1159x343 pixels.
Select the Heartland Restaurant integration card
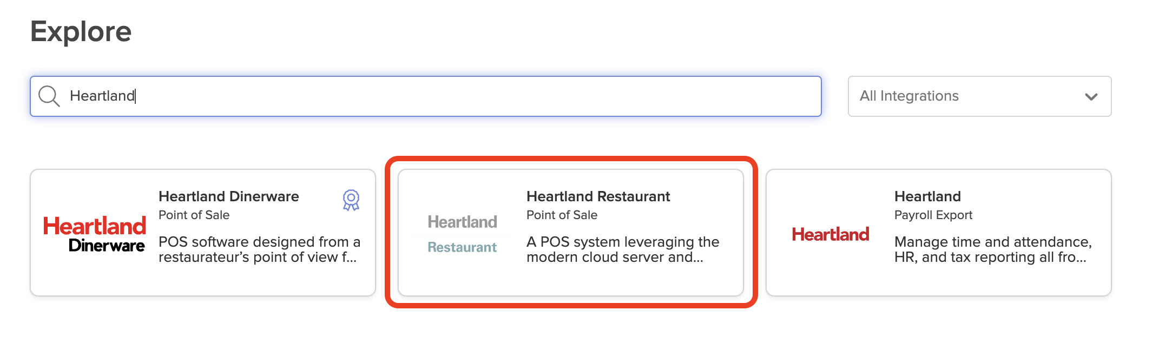pyautogui.click(x=571, y=233)
